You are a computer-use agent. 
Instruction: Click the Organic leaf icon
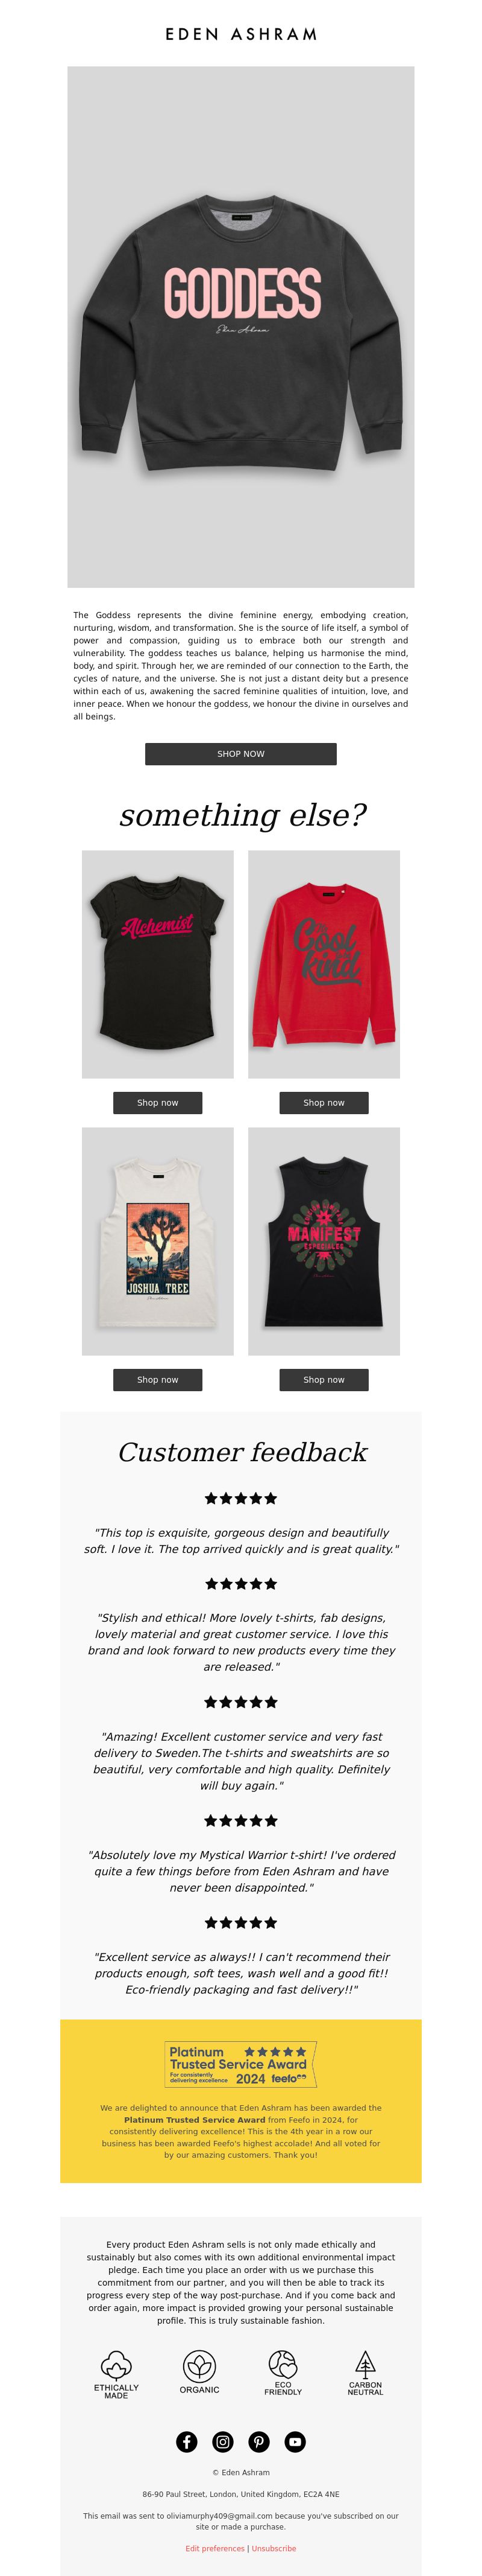pos(199,2372)
